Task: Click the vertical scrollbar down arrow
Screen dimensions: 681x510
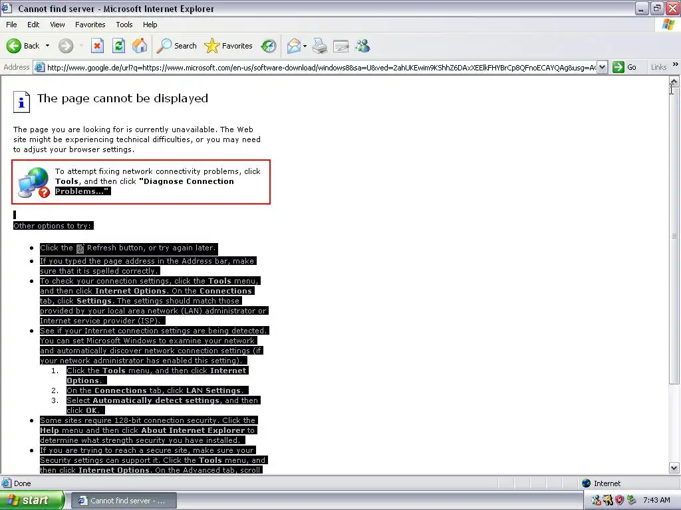Action: pyautogui.click(x=674, y=467)
